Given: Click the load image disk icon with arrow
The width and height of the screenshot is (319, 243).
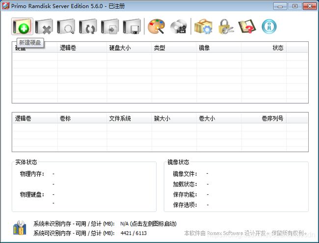Looking at the screenshot, I should 110,27.
